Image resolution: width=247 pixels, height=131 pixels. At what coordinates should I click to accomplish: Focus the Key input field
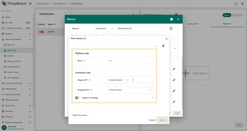point(130,61)
